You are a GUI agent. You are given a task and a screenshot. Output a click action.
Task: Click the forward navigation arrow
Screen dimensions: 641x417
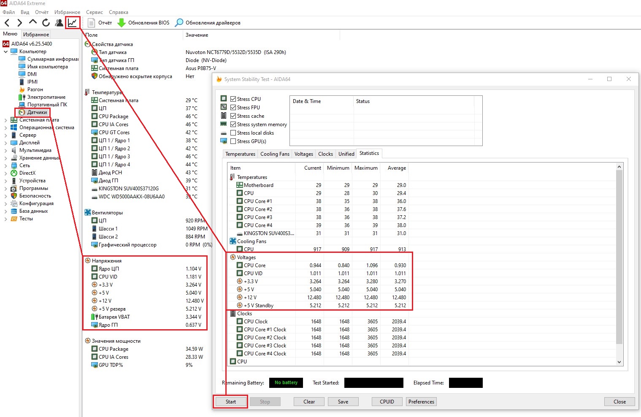[x=20, y=23]
